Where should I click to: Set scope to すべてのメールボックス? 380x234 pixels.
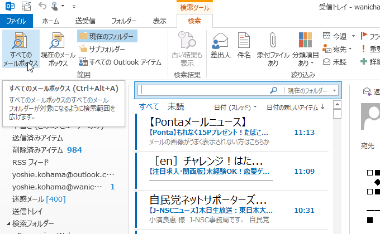point(21,49)
